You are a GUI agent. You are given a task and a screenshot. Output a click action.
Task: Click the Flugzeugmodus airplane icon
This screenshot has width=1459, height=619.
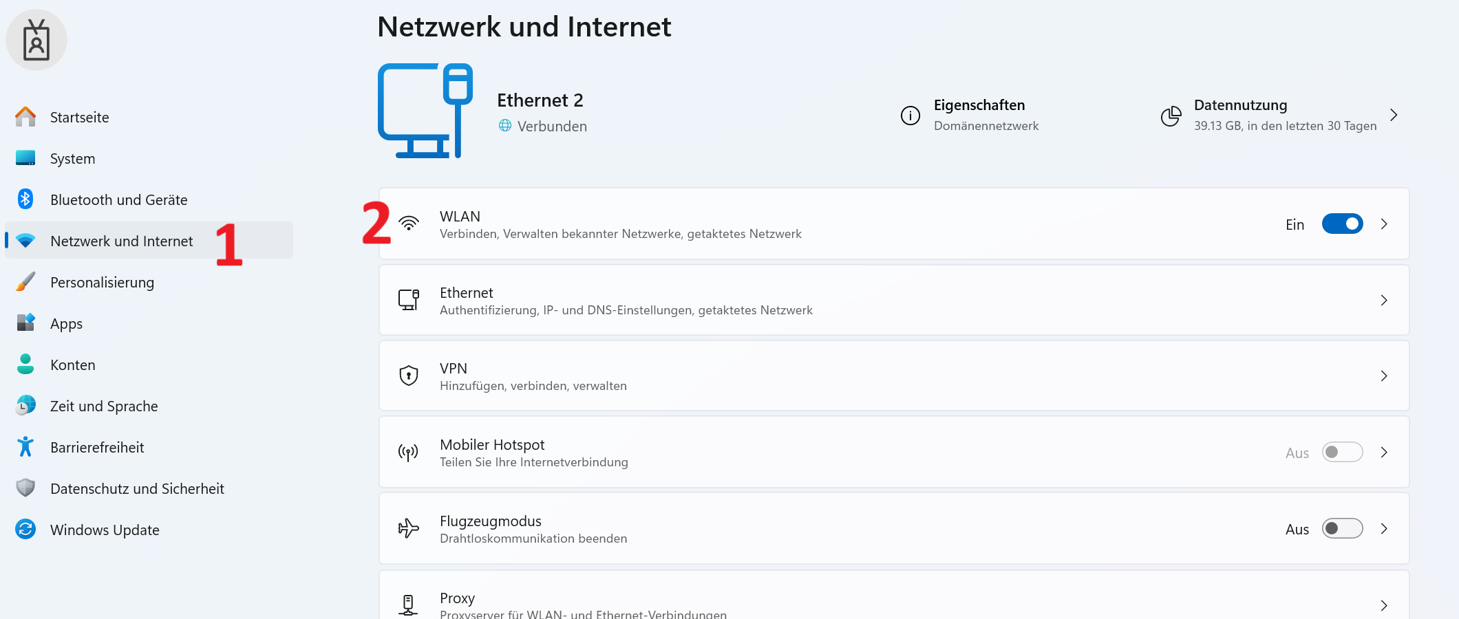click(409, 528)
